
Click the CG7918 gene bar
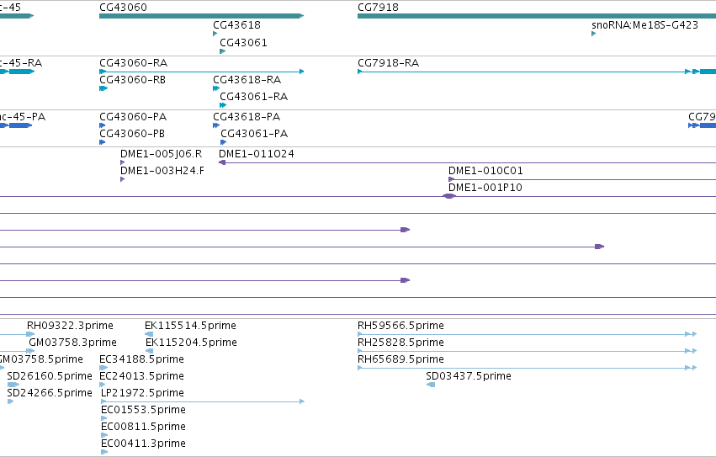[x=537, y=16]
